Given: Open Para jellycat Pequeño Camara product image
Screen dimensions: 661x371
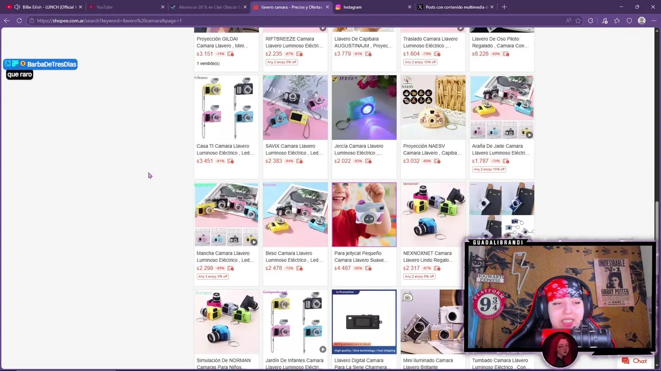Looking at the screenshot, I should point(364,215).
